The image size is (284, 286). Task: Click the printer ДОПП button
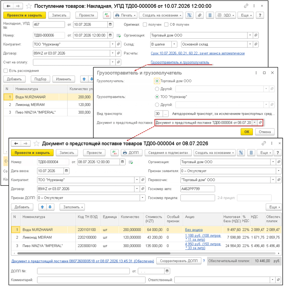tap(131, 153)
